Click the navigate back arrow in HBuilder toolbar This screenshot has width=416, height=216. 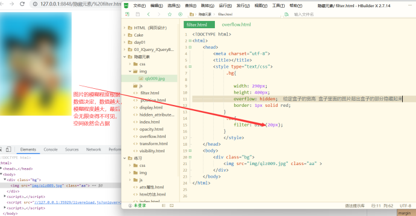[x=149, y=14]
